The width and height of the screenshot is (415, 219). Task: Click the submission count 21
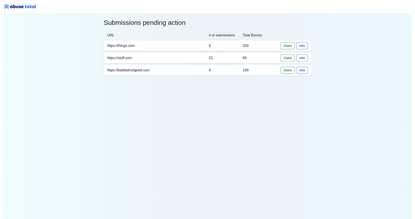tap(211, 58)
